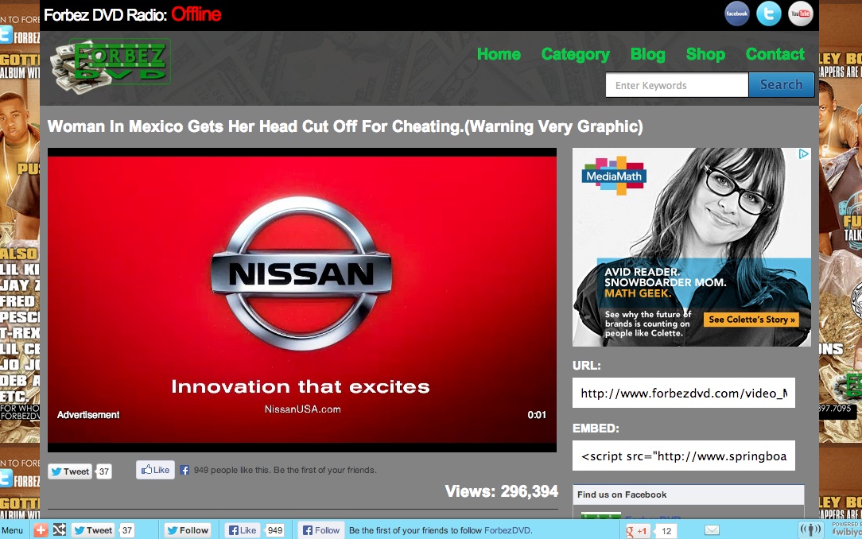
Task: Open the YouTube icon in the header
Action: tap(800, 14)
